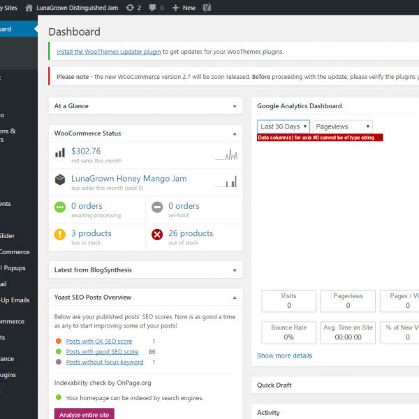Image resolution: width=419 pixels, height=419 pixels.
Task: Open My Sites menu
Action: pos(8,8)
